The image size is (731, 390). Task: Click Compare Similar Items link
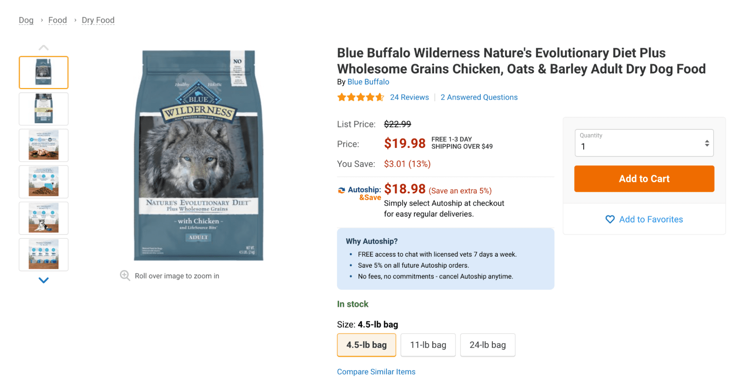(376, 371)
